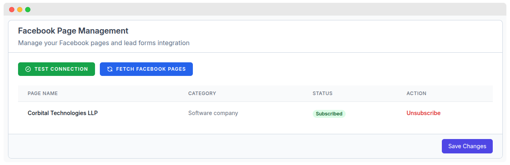This screenshot has height=165, width=510.
Task: Click the Status column header
Action: pos(322,93)
